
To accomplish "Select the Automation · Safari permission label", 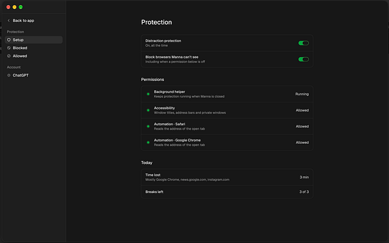I will (x=169, y=124).
